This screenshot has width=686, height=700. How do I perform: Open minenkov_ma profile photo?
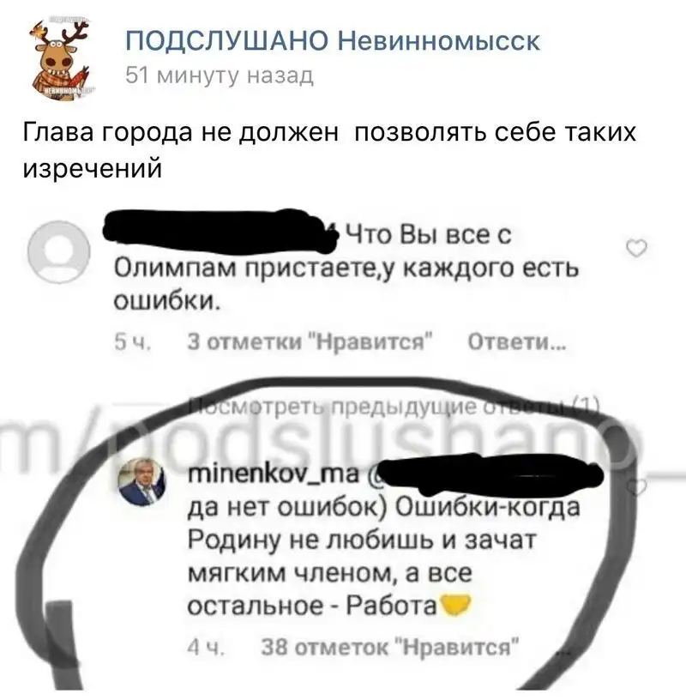click(141, 482)
